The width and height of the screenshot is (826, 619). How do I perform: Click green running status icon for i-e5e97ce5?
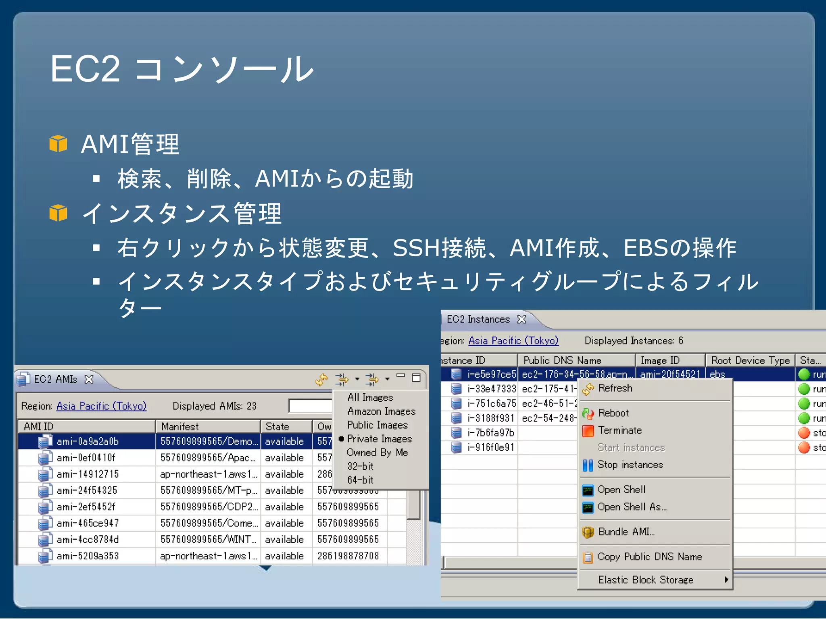[804, 374]
